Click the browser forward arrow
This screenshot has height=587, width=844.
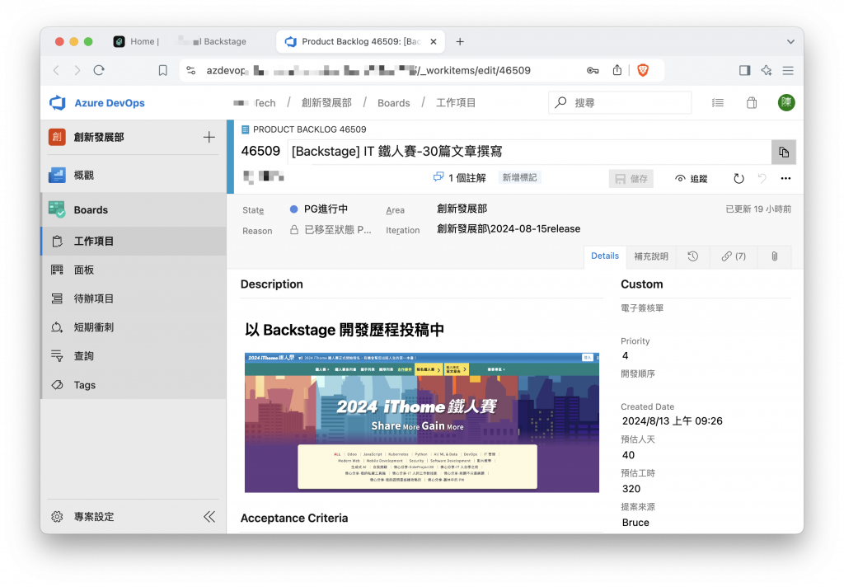[77, 71]
